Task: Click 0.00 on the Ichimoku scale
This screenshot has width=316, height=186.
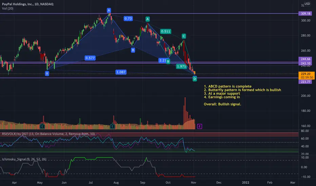Action: pyautogui.click(x=304, y=167)
